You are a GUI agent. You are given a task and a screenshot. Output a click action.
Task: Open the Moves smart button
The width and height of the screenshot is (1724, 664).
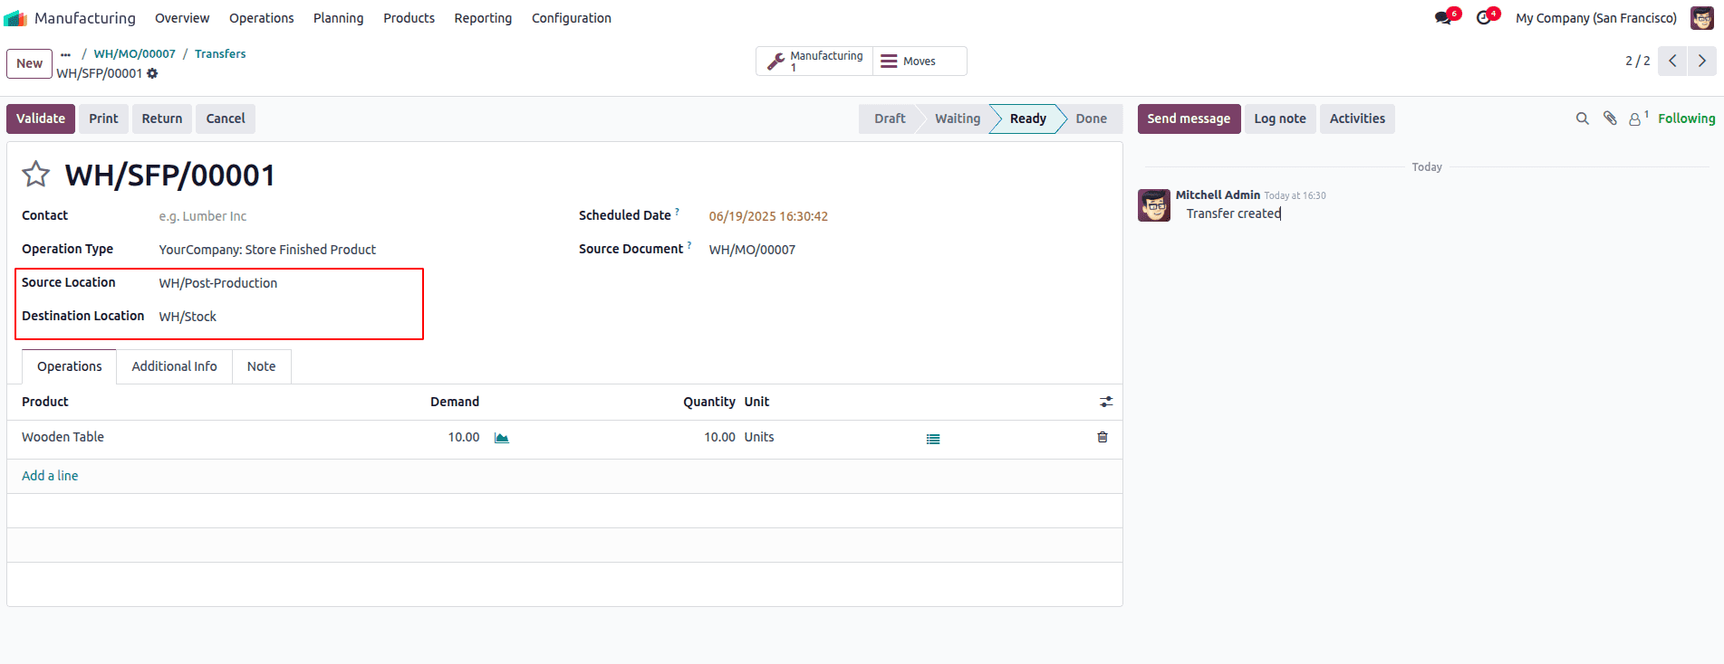pos(920,61)
